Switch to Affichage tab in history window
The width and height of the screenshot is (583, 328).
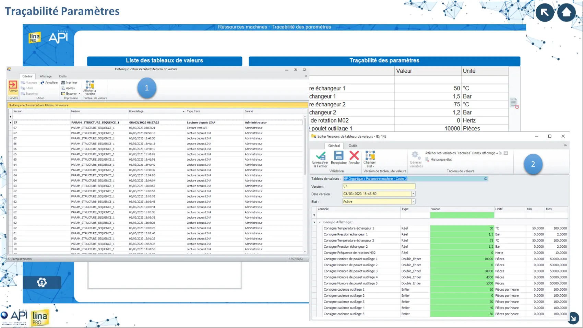click(46, 76)
